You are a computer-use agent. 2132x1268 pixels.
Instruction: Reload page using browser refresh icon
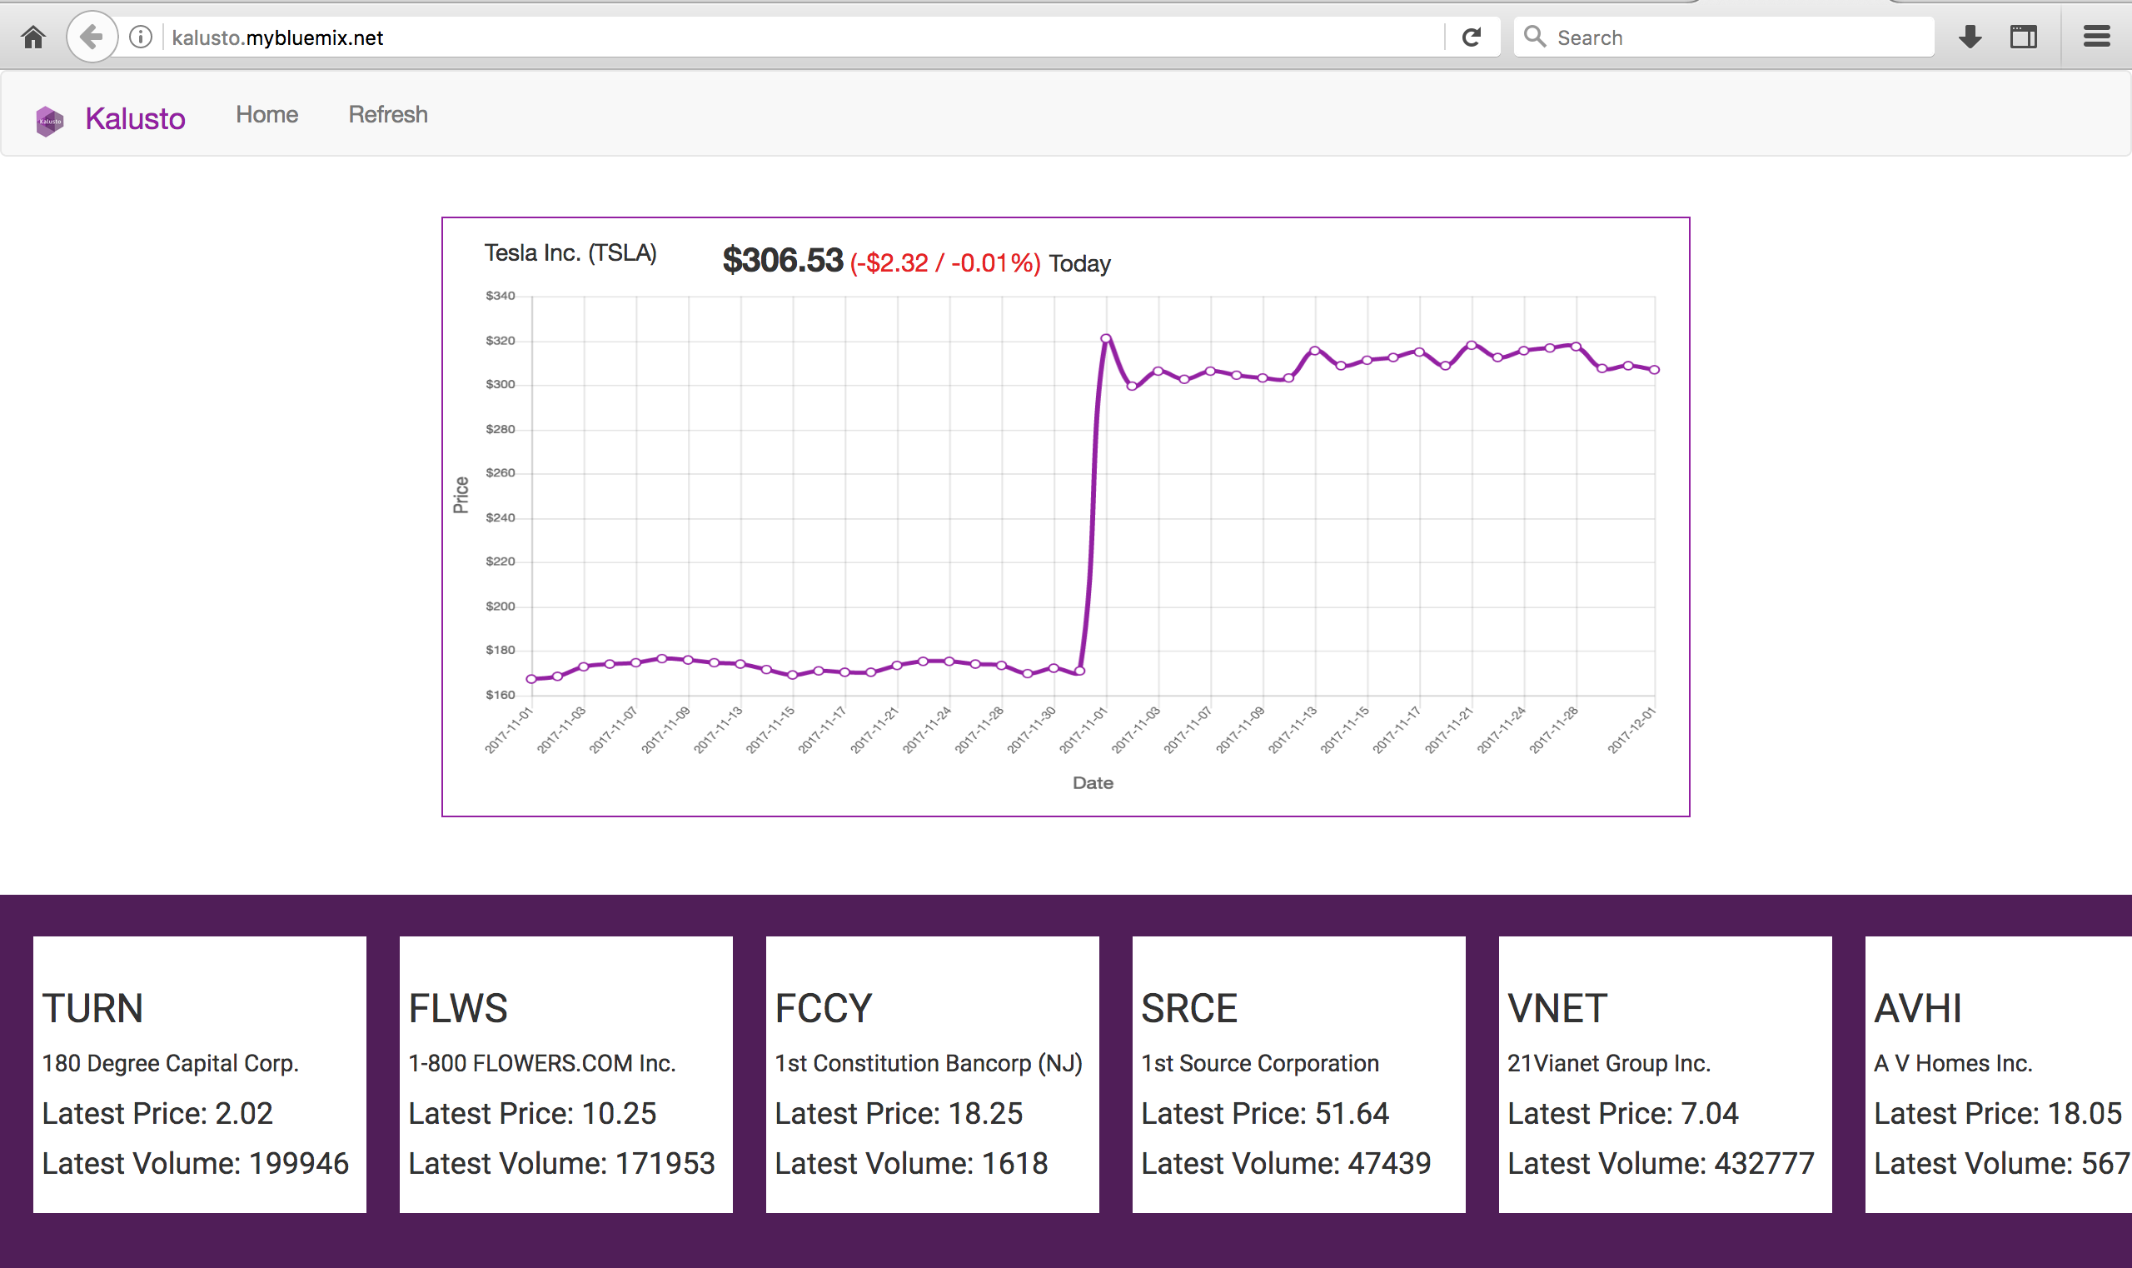(x=1471, y=37)
